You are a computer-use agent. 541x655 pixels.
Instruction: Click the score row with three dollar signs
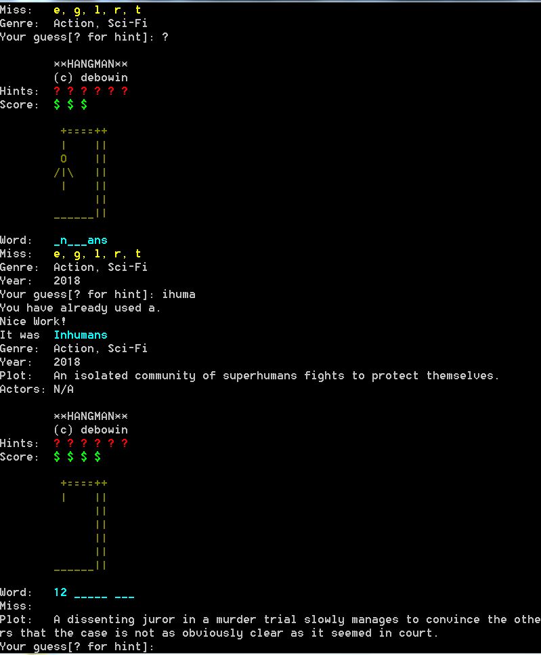(44, 105)
